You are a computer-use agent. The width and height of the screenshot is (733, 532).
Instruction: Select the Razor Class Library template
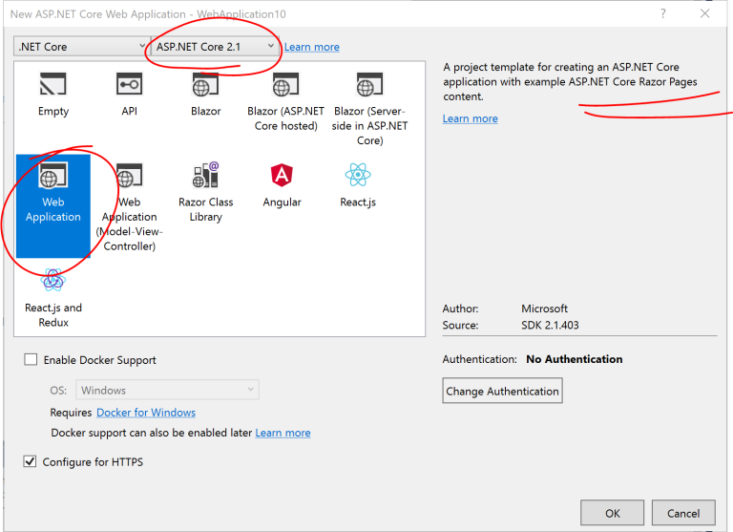206,193
